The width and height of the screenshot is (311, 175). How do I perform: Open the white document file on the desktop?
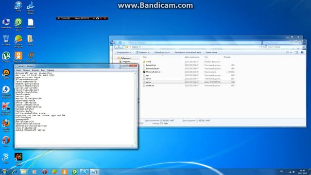pyautogui.click(x=31, y=23)
